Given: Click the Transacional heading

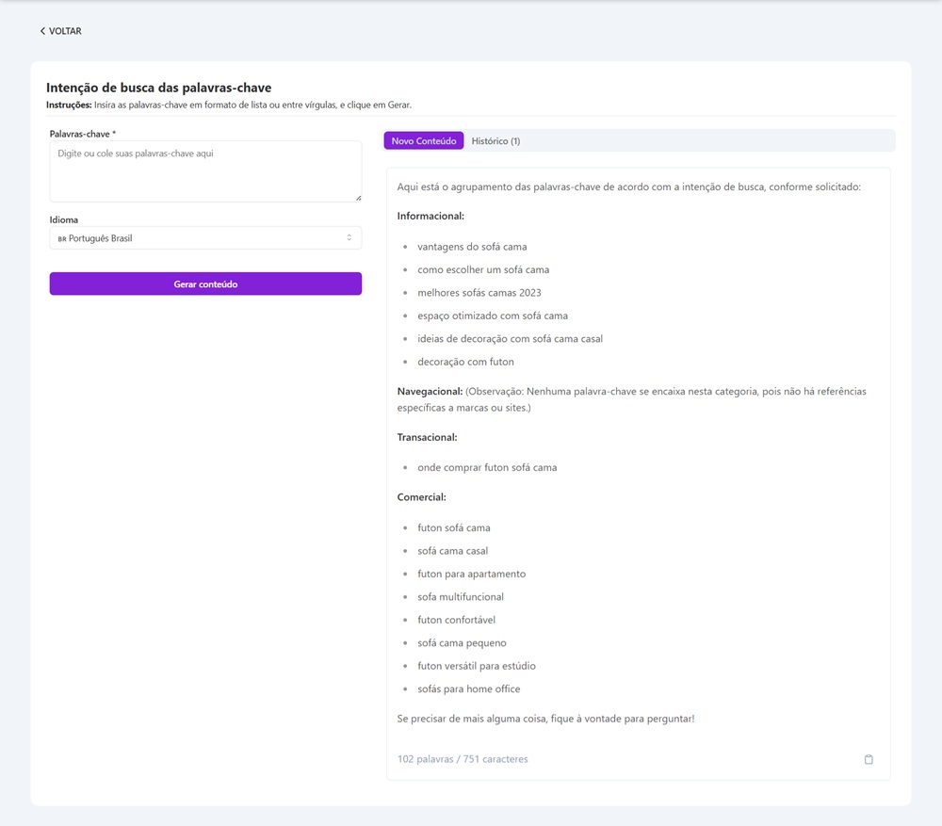Looking at the screenshot, I should [427, 437].
